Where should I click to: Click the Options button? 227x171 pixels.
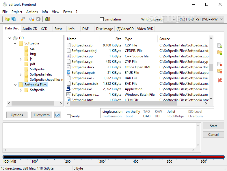[x=17, y=115]
